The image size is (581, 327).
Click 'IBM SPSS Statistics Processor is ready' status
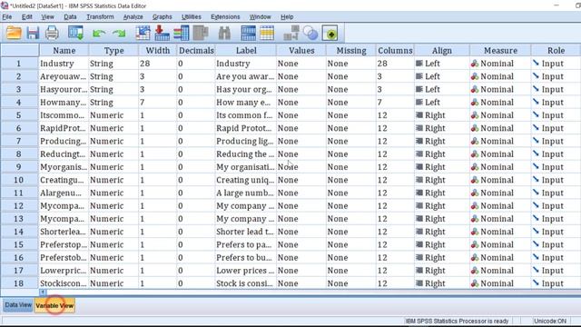pos(457,321)
